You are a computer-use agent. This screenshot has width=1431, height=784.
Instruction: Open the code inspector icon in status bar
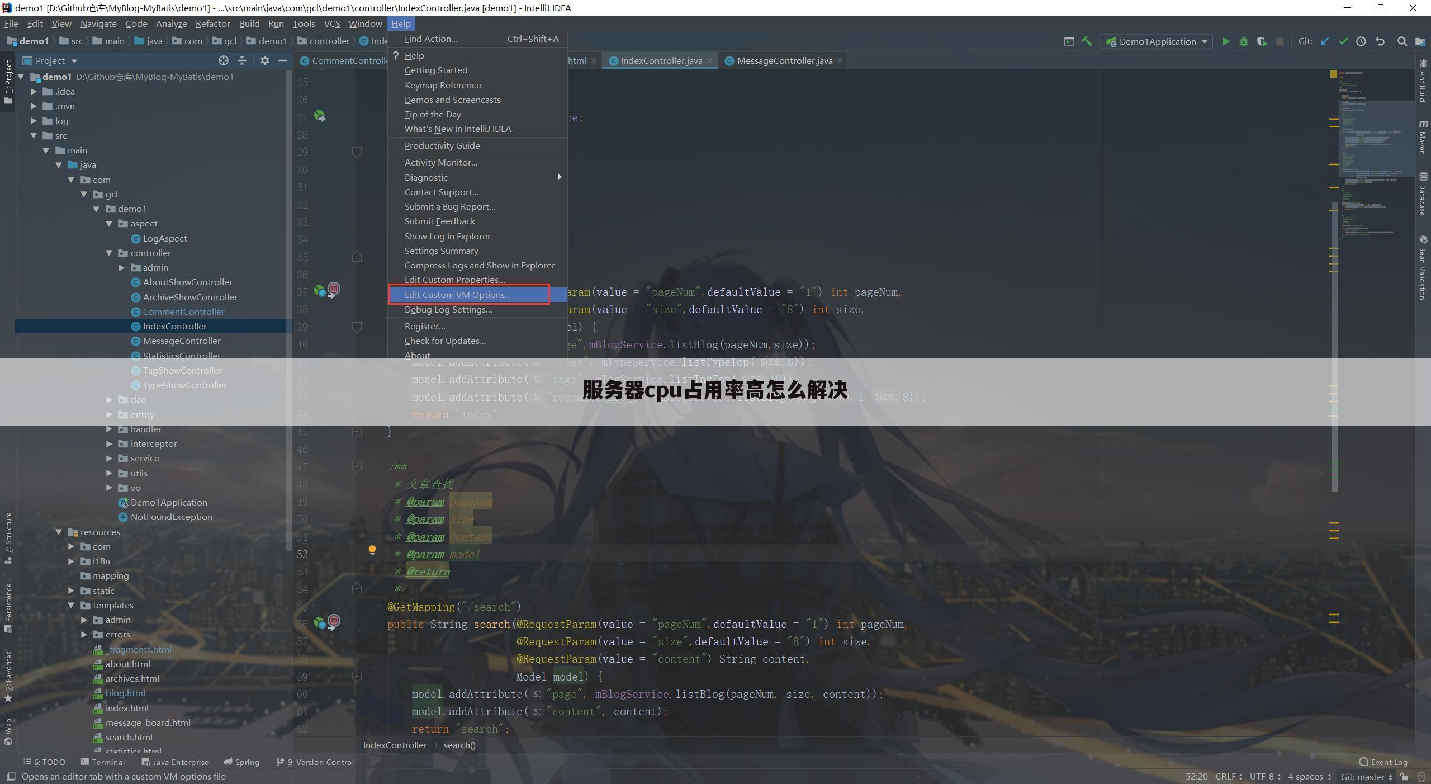(1421, 777)
